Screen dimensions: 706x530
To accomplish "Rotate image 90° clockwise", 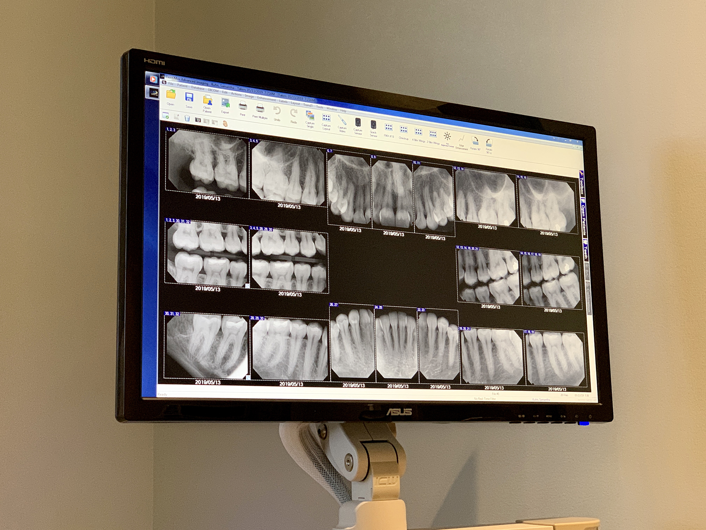I will [475, 141].
